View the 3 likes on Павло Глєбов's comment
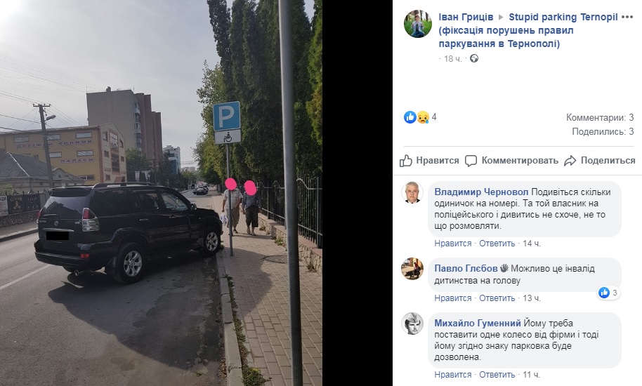The height and width of the screenshot is (386, 642). [608, 293]
